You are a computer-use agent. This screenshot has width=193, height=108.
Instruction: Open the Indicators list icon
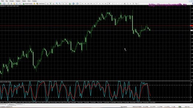(x=70, y=4)
